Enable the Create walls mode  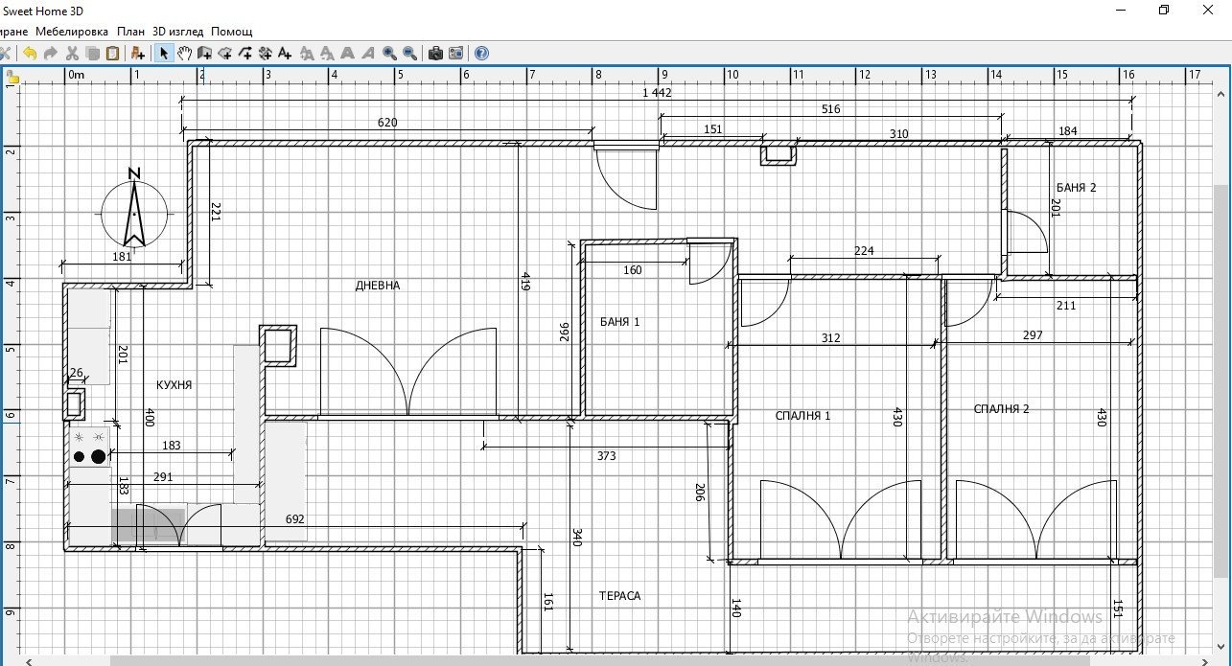pos(204,54)
